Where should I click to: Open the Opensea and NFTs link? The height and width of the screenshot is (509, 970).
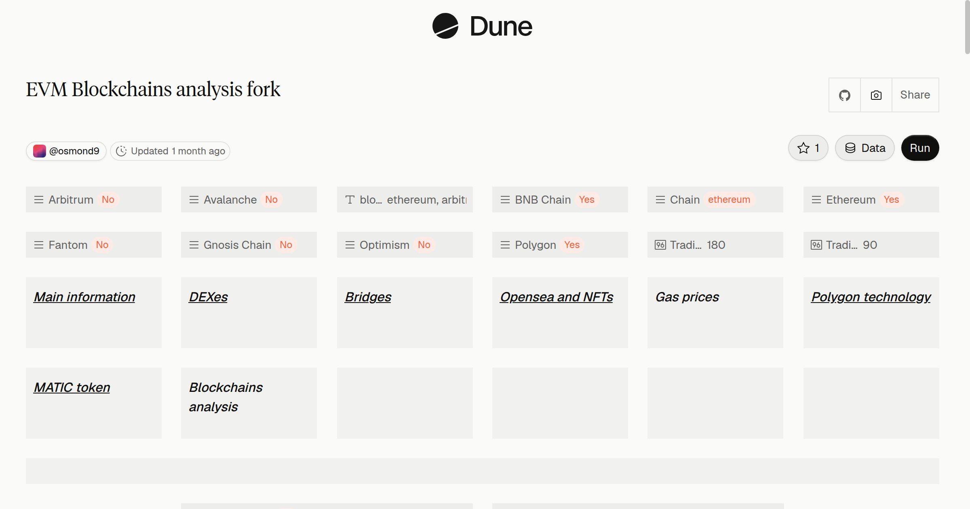pyautogui.click(x=557, y=297)
